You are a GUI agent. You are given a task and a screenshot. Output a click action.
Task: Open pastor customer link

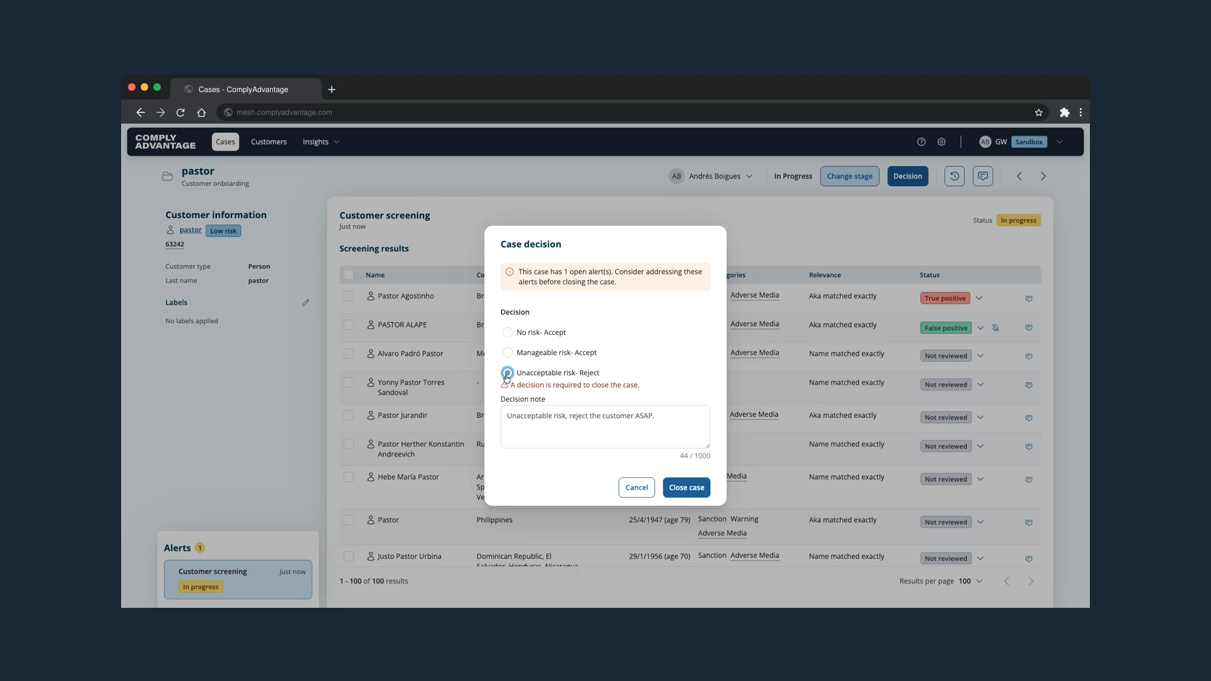(190, 230)
